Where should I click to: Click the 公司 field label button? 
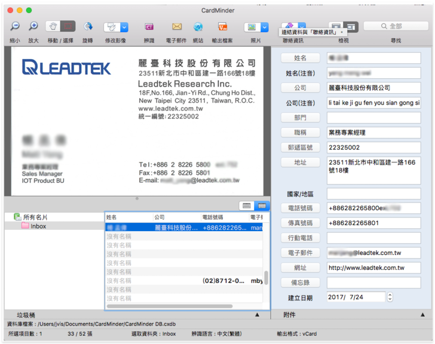click(x=301, y=88)
